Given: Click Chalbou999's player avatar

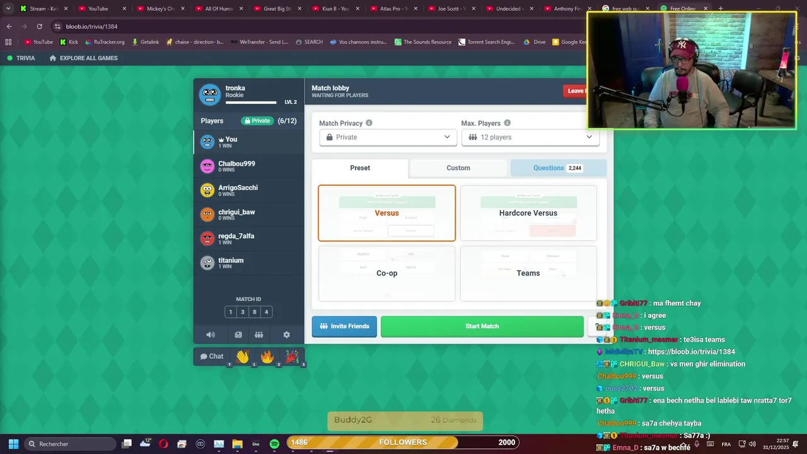Looking at the screenshot, I should click(x=207, y=166).
